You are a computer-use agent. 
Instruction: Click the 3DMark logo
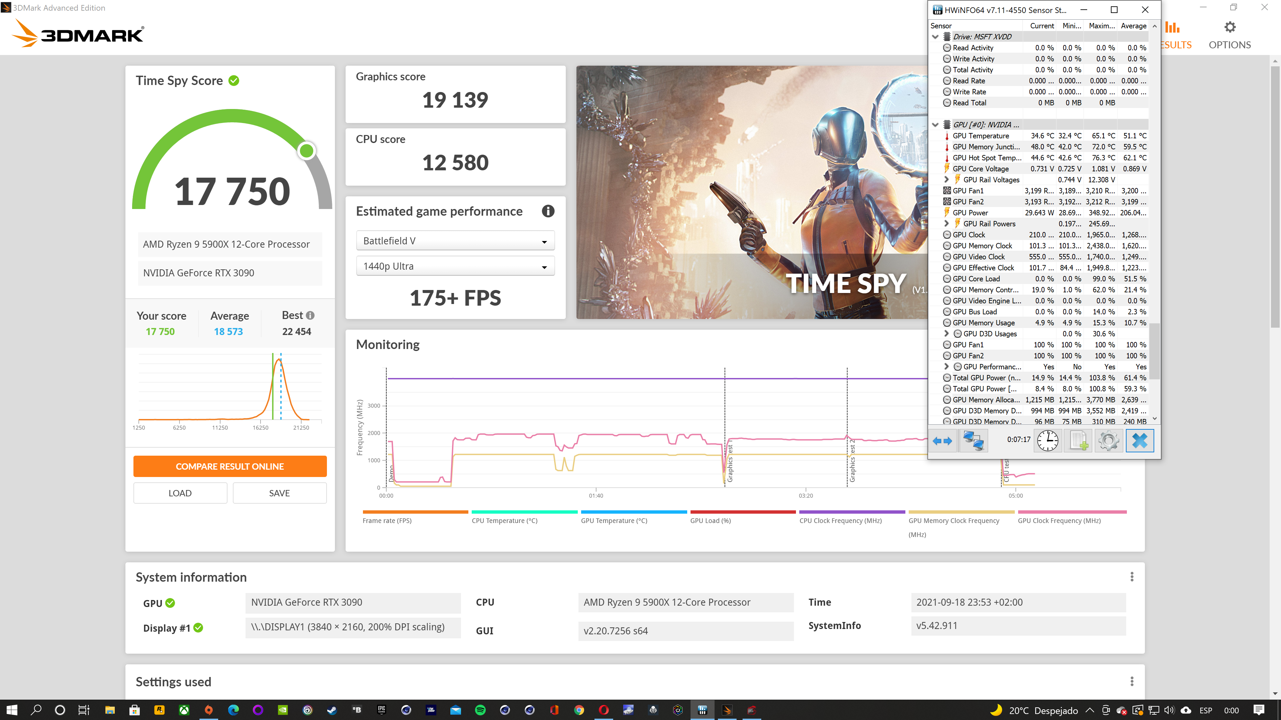(x=78, y=33)
